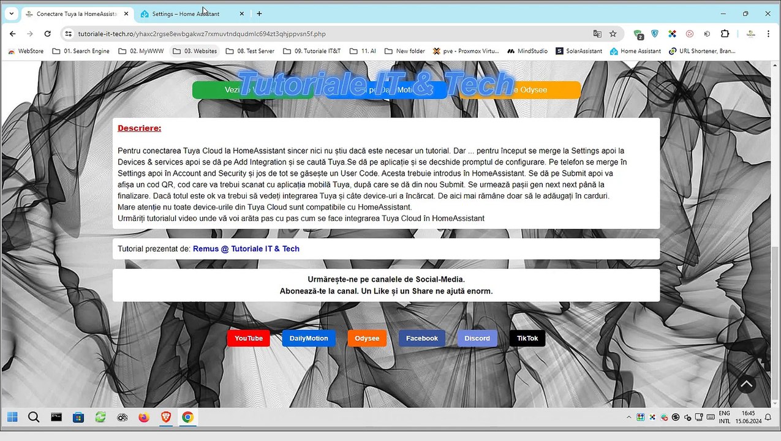Screen dimensions: 781x441
Task: Close the Settings – Home Assistant tab
Action: (x=241, y=13)
